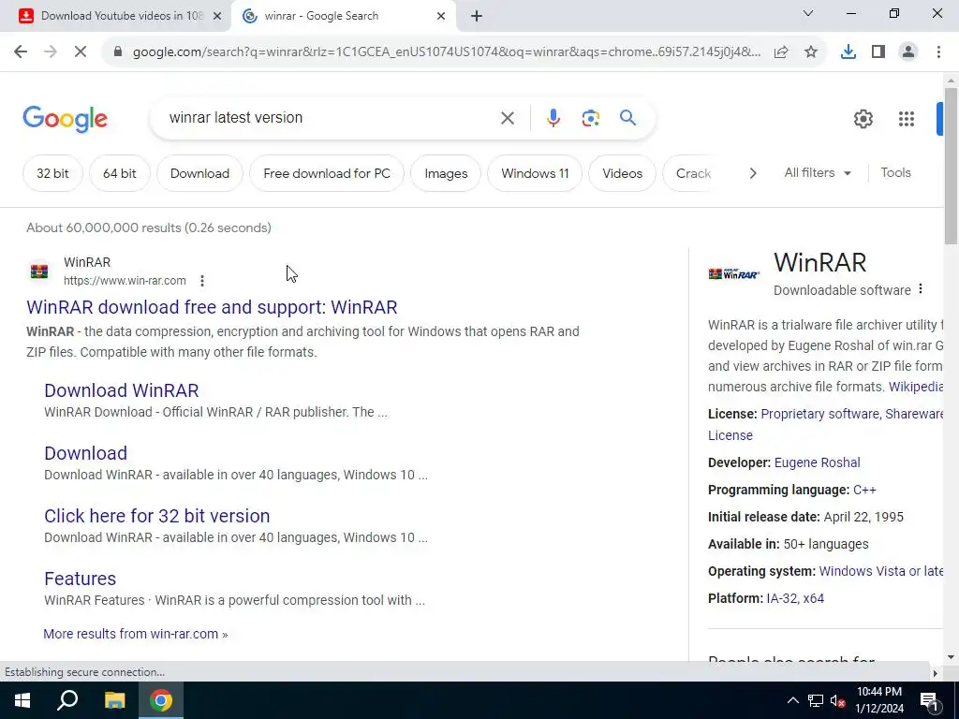The height and width of the screenshot is (719, 959).
Task: Search by voice microphone icon
Action: tap(553, 118)
